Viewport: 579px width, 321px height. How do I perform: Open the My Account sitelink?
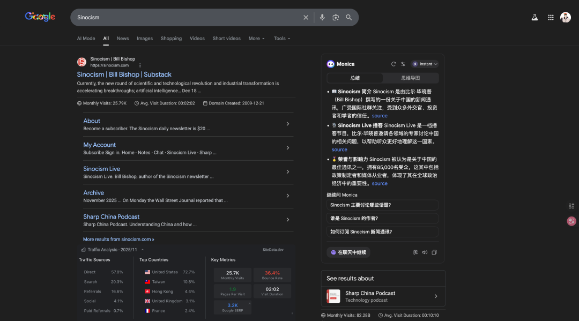(x=99, y=145)
